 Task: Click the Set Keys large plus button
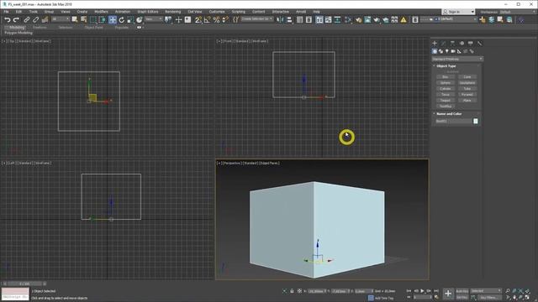448,293
